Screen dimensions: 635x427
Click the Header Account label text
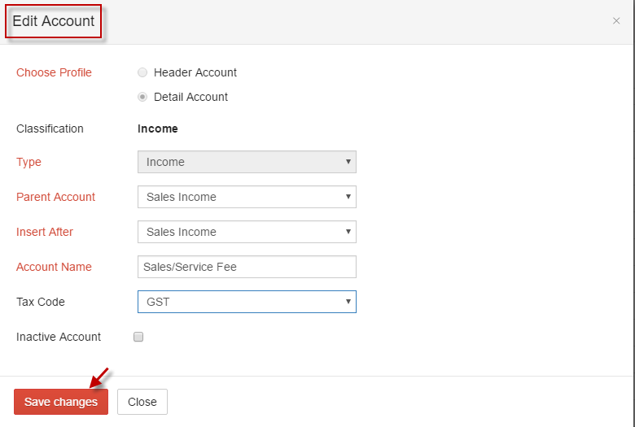tap(195, 72)
